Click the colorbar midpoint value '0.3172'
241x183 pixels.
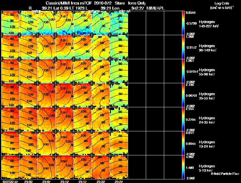pos(192,47)
